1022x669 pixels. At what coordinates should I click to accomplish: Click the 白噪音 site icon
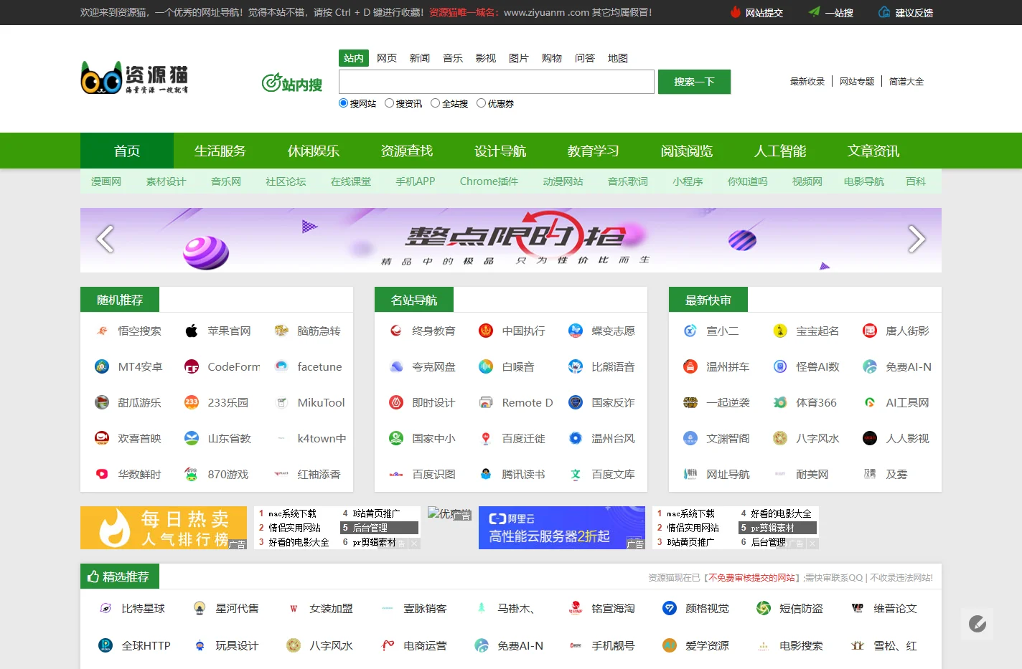(486, 366)
